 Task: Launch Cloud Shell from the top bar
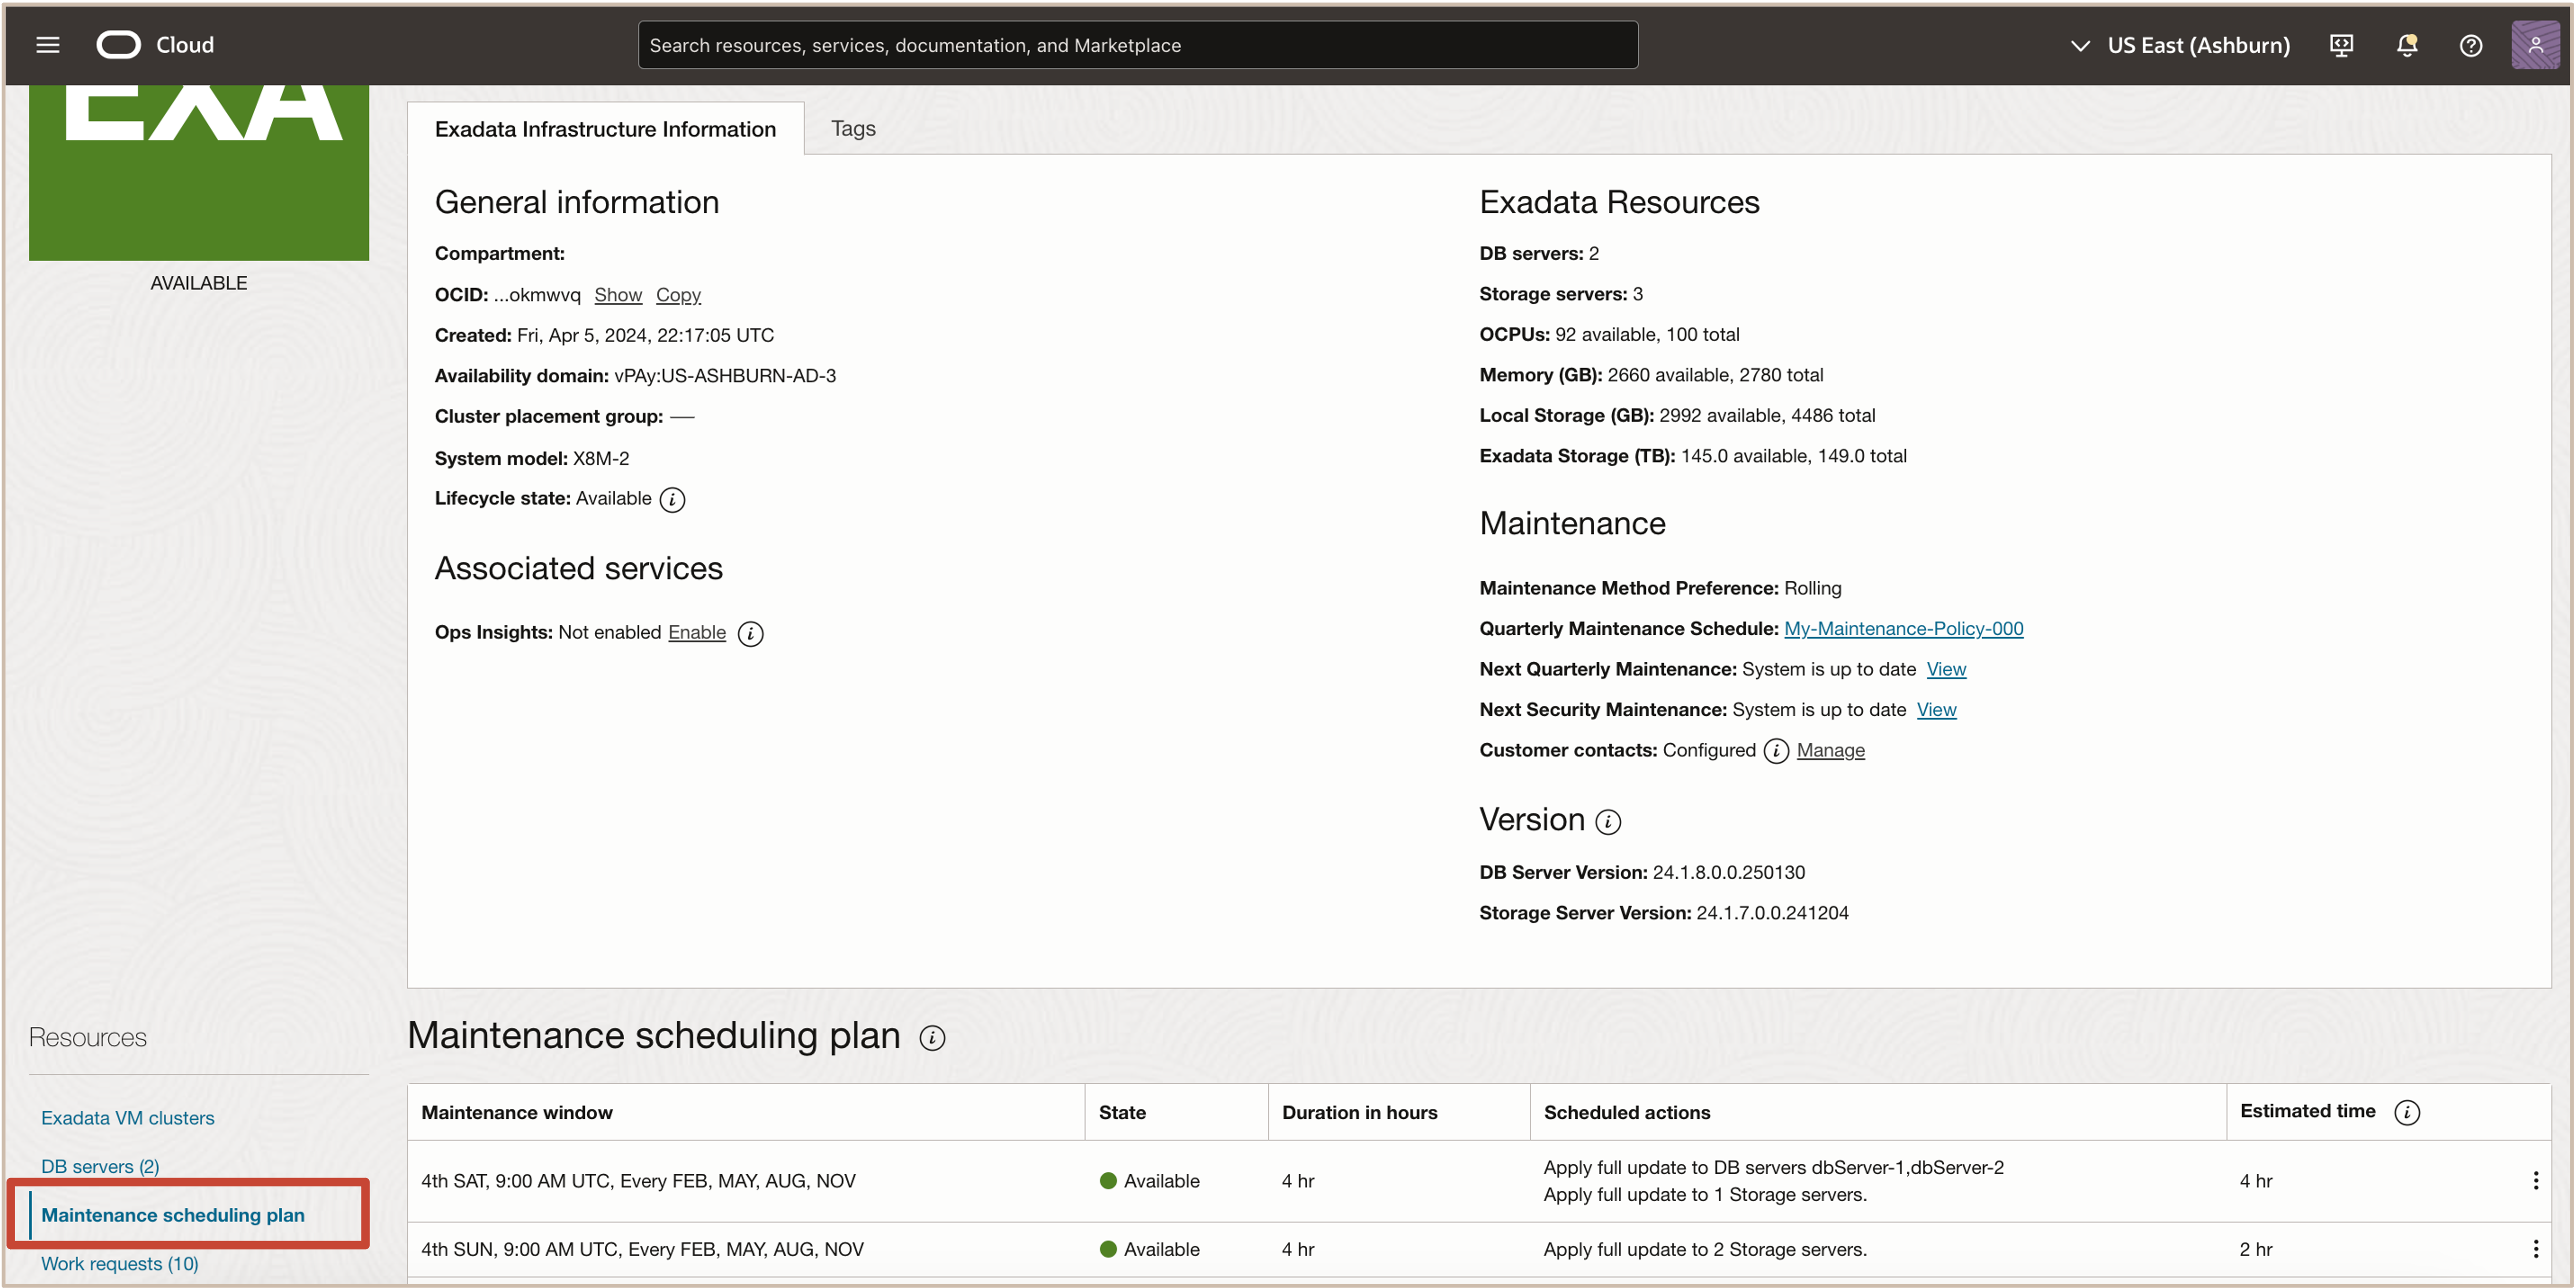click(x=2341, y=45)
